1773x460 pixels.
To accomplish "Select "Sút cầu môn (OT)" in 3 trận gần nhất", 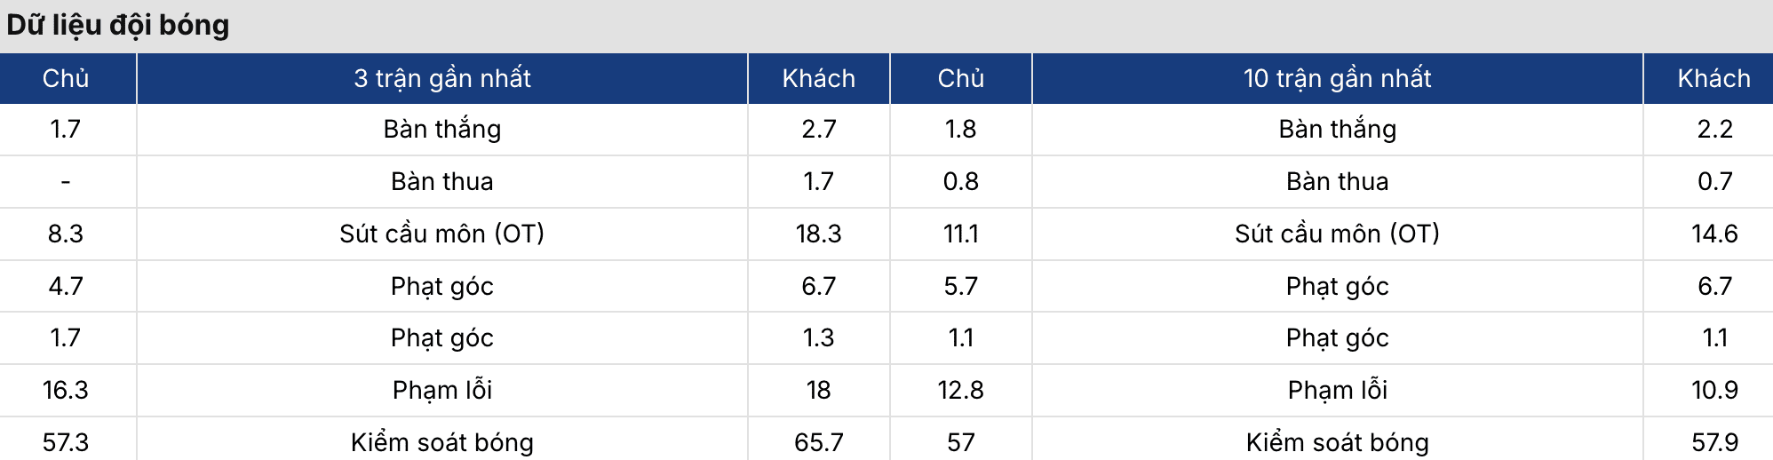I will pos(442,234).
